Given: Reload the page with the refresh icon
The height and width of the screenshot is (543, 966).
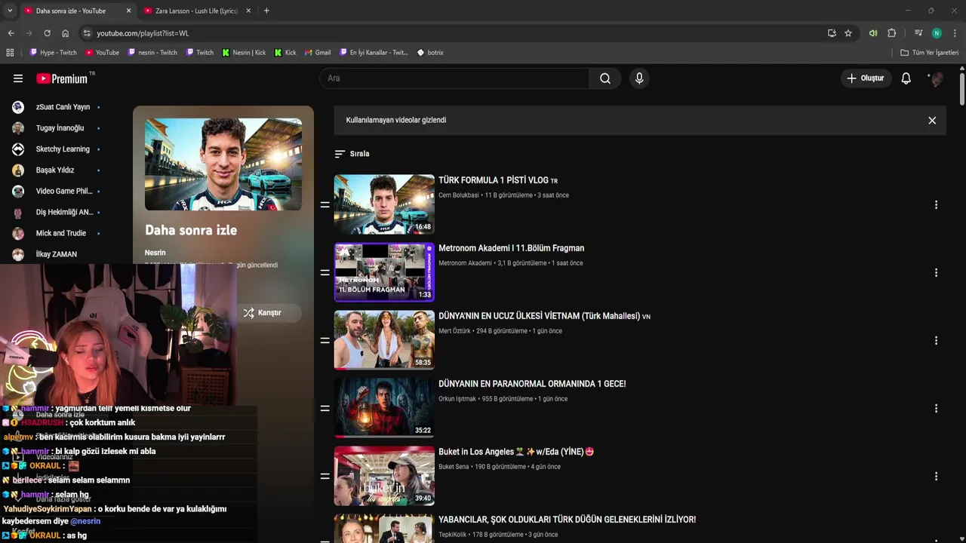Looking at the screenshot, I should pos(47,33).
